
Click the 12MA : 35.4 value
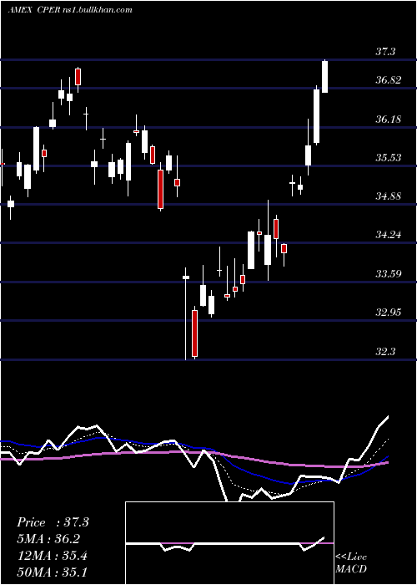coord(52,556)
